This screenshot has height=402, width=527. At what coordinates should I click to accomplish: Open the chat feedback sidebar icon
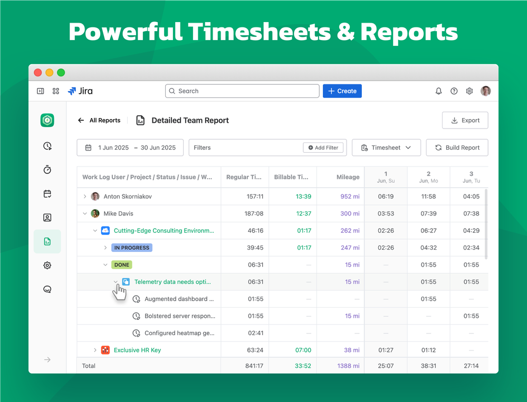(47, 289)
